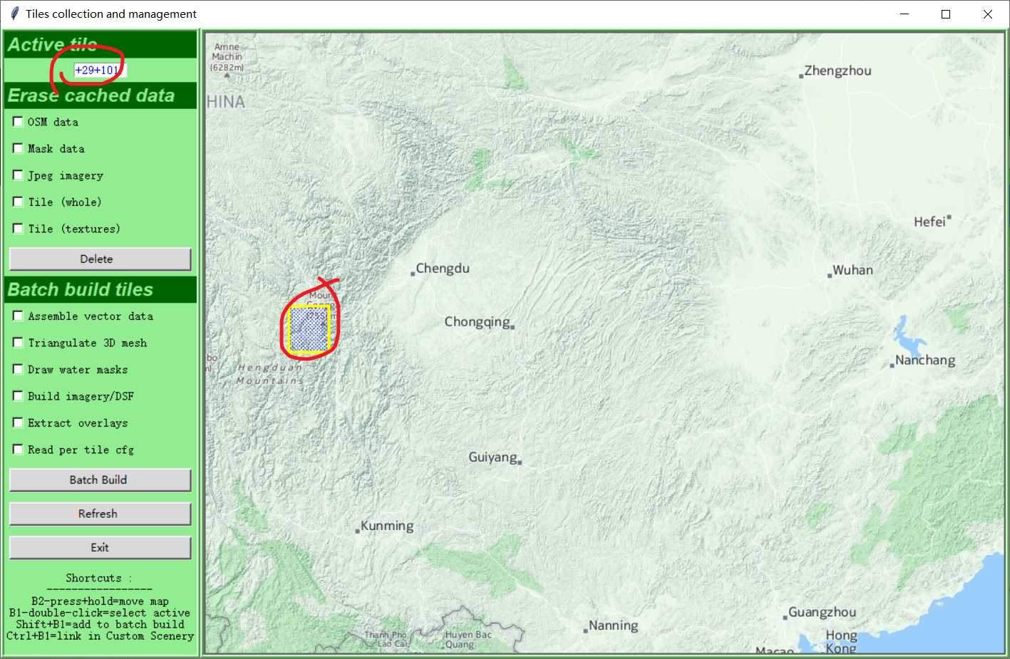Click Nanning label on the map
This screenshot has height=659, width=1010.
coord(613,626)
